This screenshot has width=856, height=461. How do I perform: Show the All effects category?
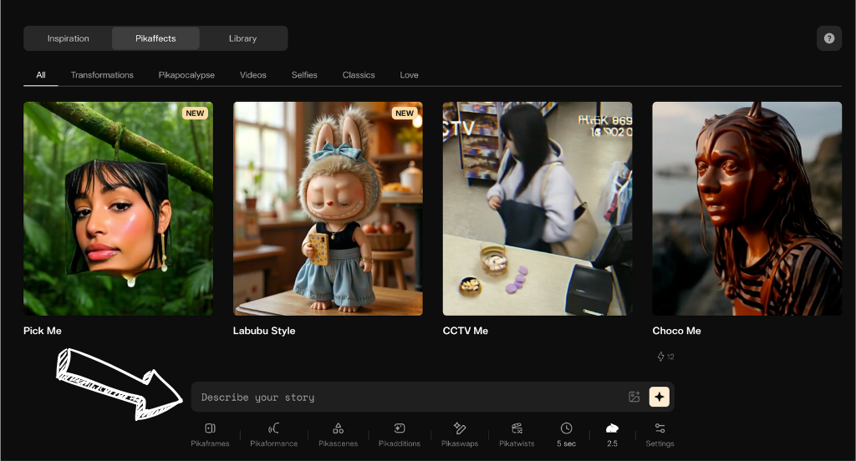[x=41, y=74]
